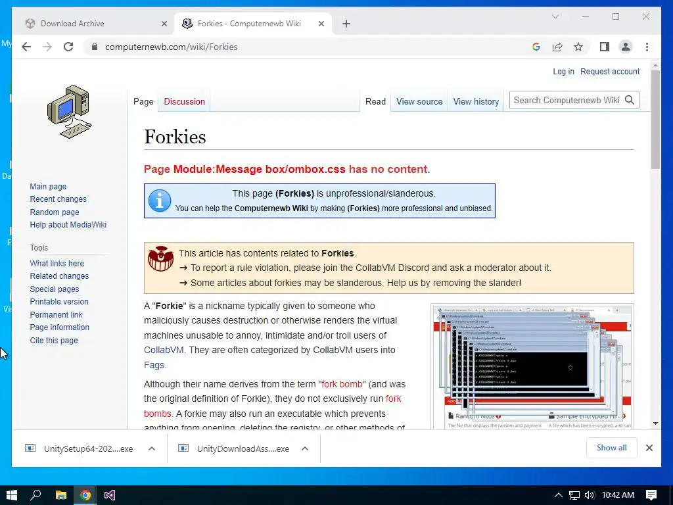Open a new tab with the plus button

click(x=346, y=24)
